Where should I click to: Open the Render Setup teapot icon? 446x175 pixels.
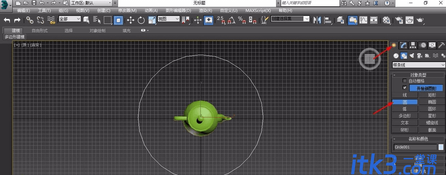click(399, 20)
